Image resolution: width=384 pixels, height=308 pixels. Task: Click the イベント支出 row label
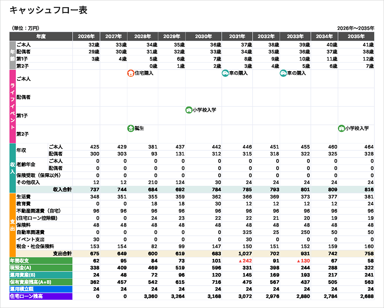31,239
